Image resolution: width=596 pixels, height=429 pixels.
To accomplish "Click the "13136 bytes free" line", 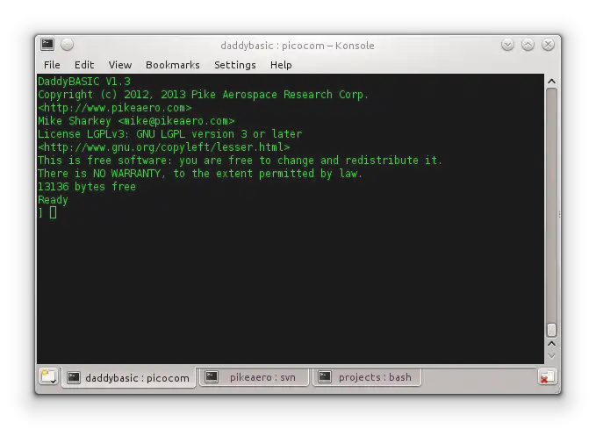I will click(x=87, y=187).
